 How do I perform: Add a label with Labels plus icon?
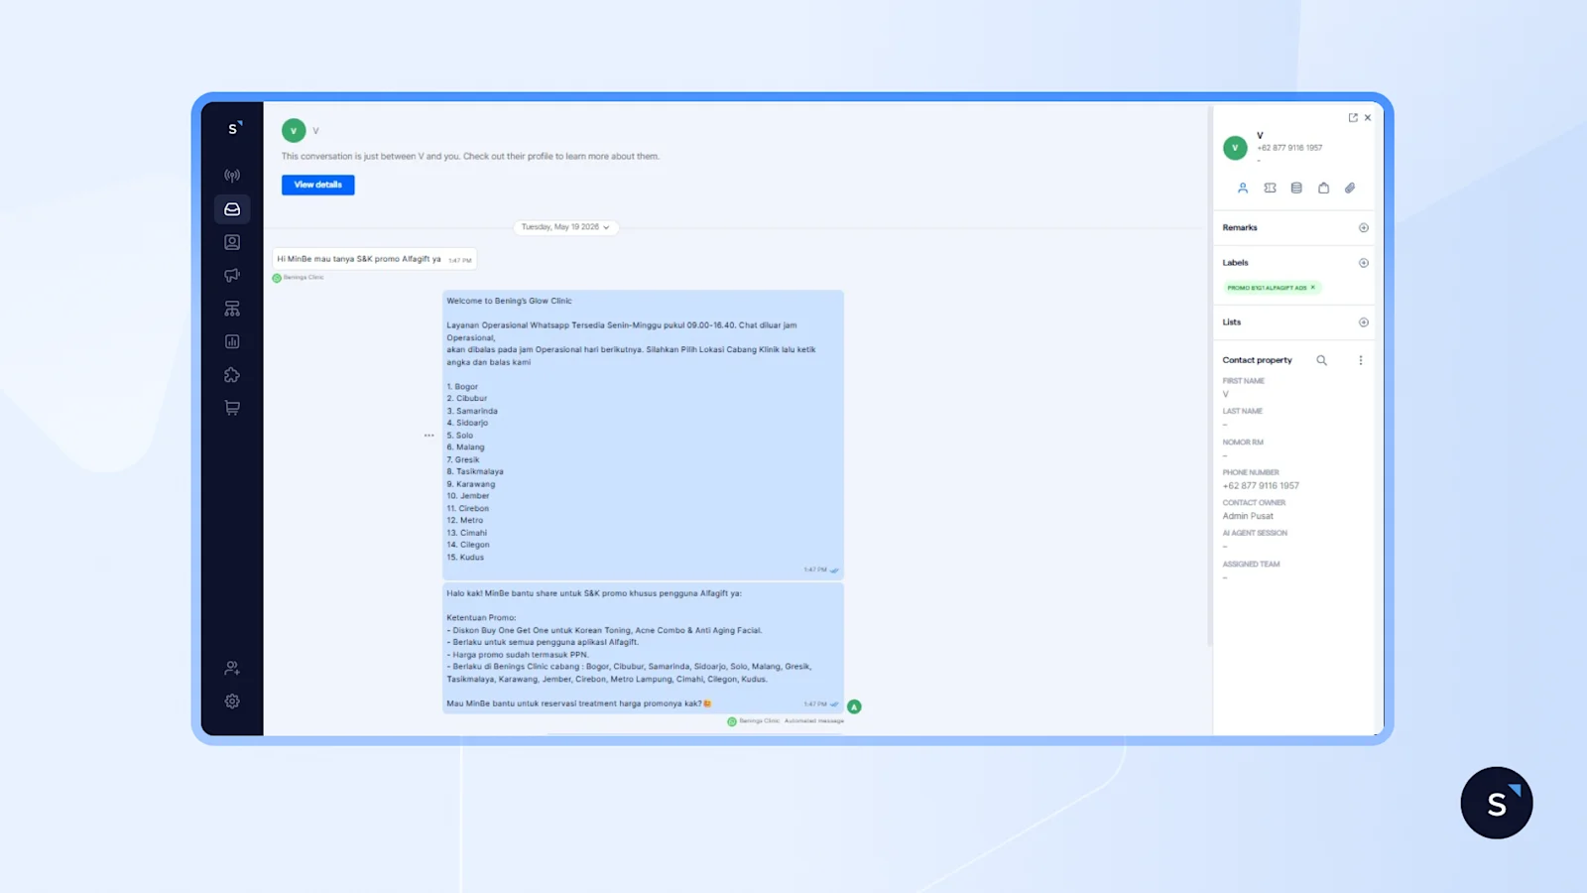coord(1364,263)
